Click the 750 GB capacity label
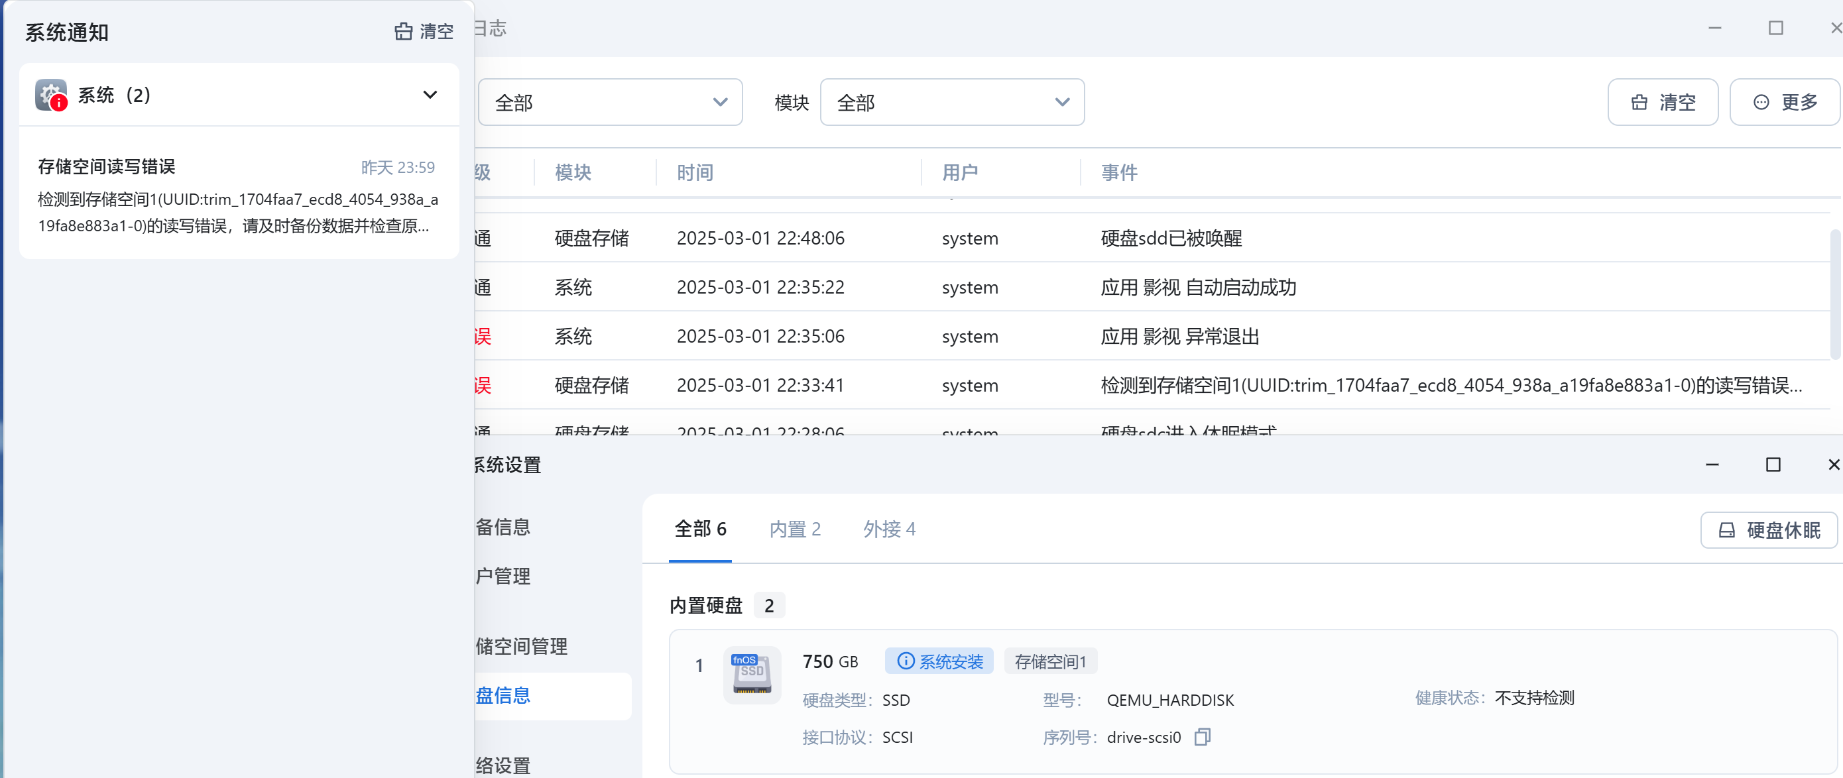 coord(830,661)
